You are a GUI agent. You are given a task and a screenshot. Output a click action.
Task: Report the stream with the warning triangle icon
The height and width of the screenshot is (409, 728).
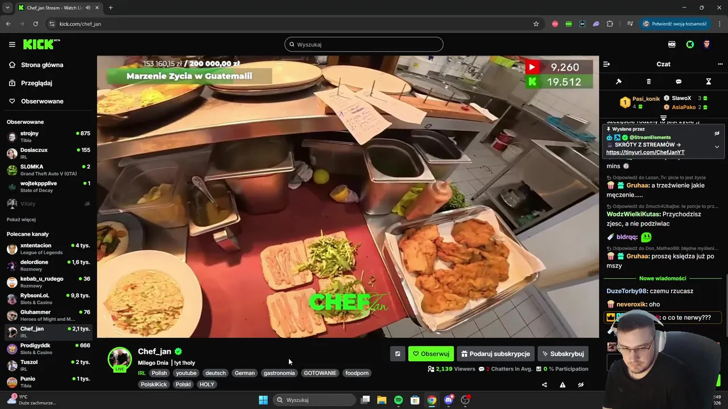pyautogui.click(x=562, y=385)
